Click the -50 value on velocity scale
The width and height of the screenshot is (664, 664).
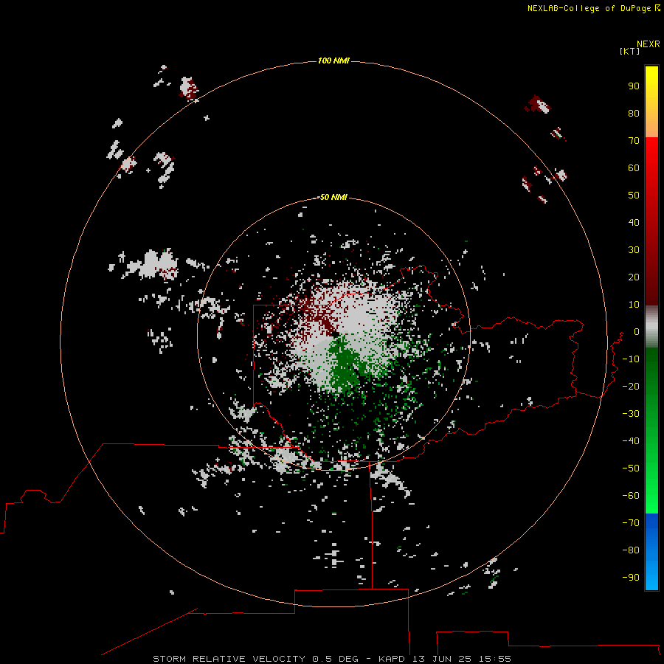(x=631, y=468)
